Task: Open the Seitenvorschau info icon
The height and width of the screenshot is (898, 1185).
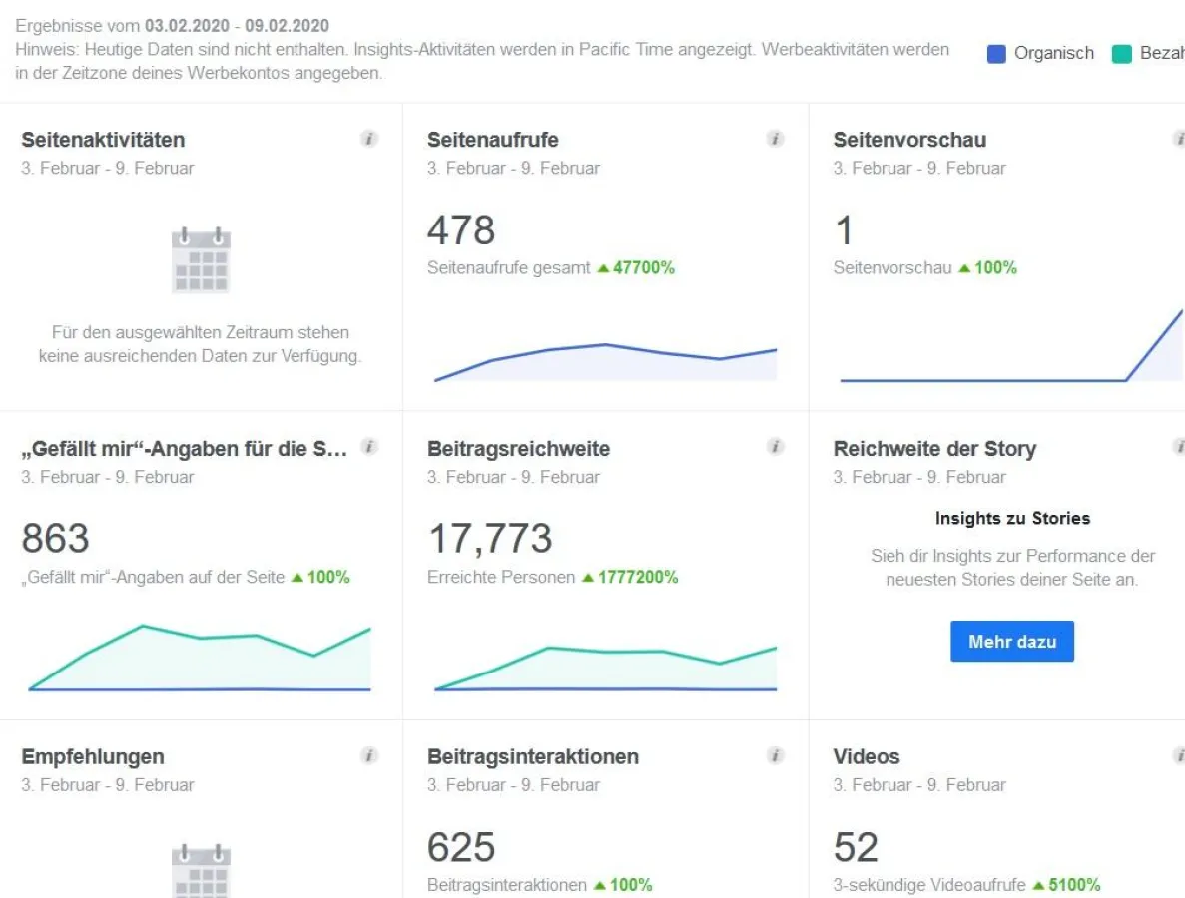Action: pyautogui.click(x=1179, y=140)
